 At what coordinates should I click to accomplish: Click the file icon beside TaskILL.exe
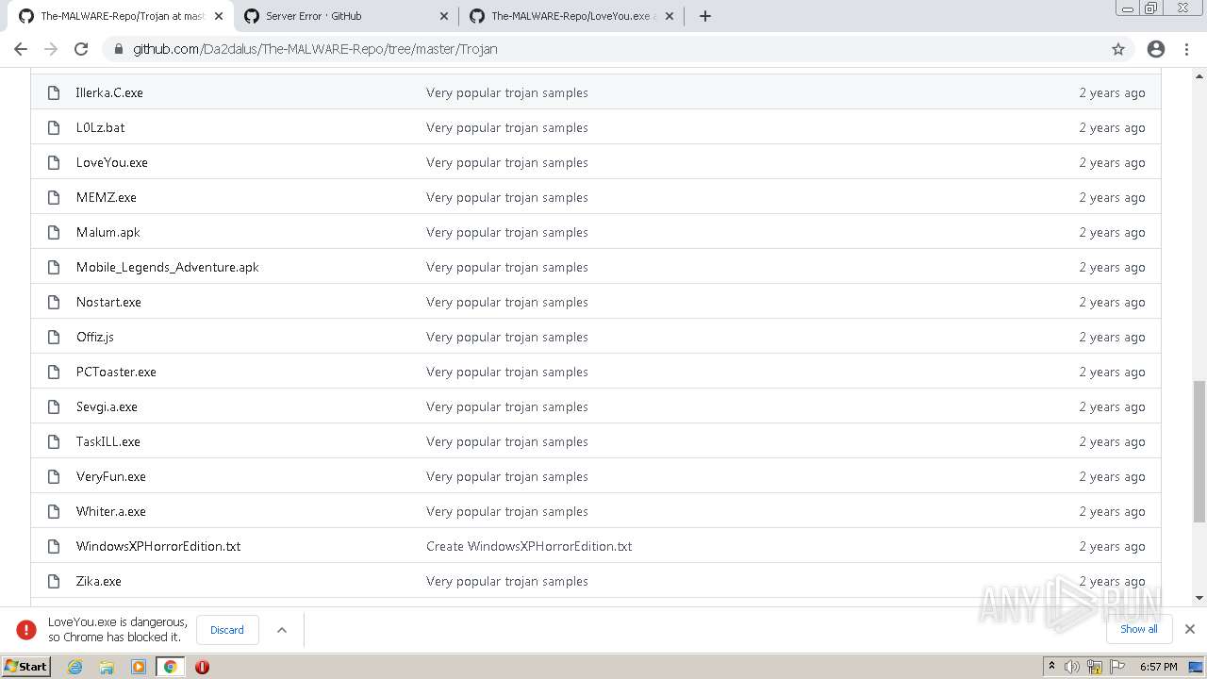[x=55, y=441]
